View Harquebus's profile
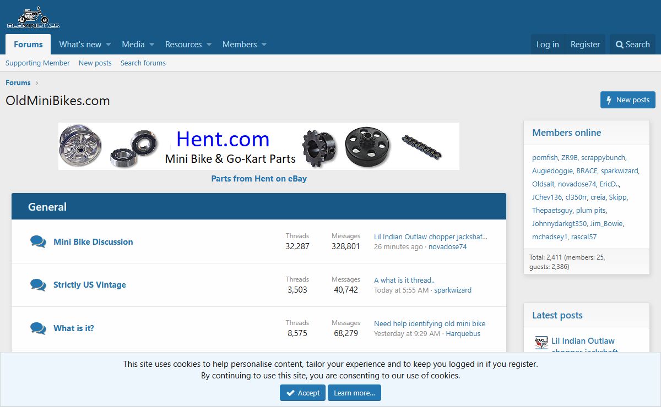Viewport: 661px width, 407px height. (x=463, y=334)
